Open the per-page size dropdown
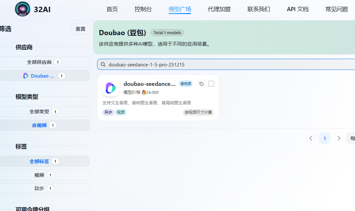The height and width of the screenshot is (211, 355). [x=351, y=138]
